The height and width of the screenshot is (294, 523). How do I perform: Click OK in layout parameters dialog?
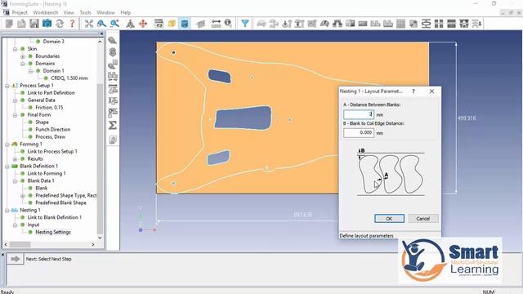point(389,219)
